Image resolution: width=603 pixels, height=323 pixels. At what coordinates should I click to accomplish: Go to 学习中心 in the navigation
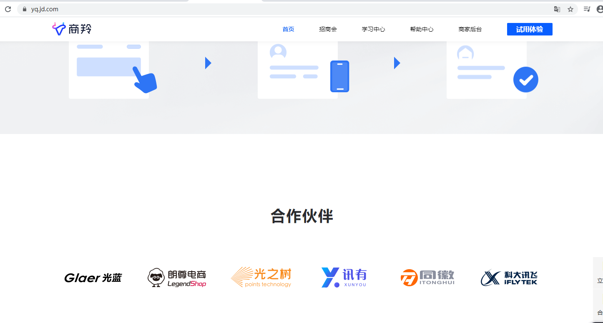tap(373, 29)
